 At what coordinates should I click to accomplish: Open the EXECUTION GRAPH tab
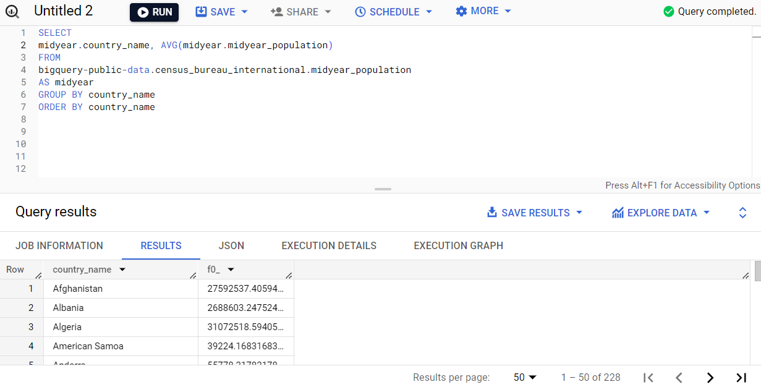click(458, 245)
